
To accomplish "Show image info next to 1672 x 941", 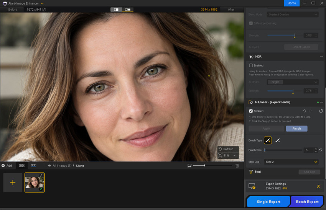I will (44, 10).
